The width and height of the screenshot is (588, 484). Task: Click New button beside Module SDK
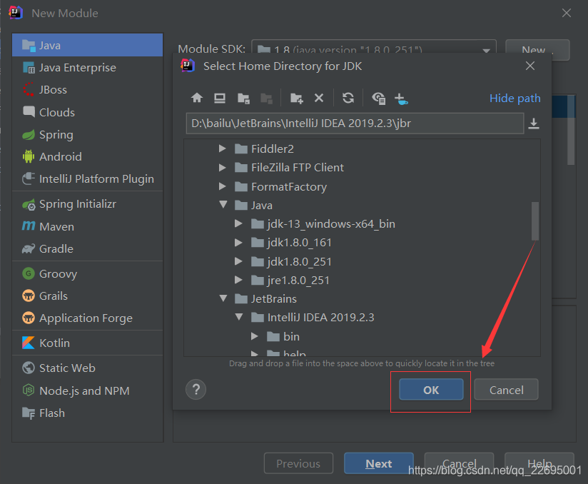click(537, 50)
